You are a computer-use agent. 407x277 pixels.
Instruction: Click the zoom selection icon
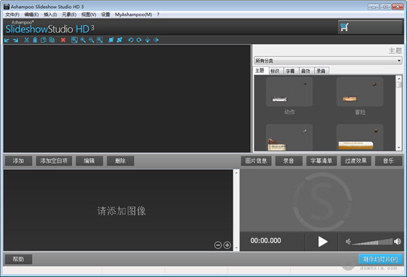(x=100, y=40)
